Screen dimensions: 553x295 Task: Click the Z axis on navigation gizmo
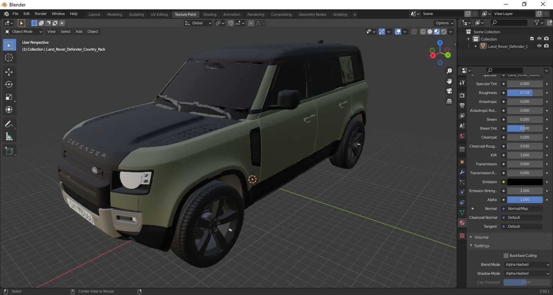pyautogui.click(x=440, y=43)
